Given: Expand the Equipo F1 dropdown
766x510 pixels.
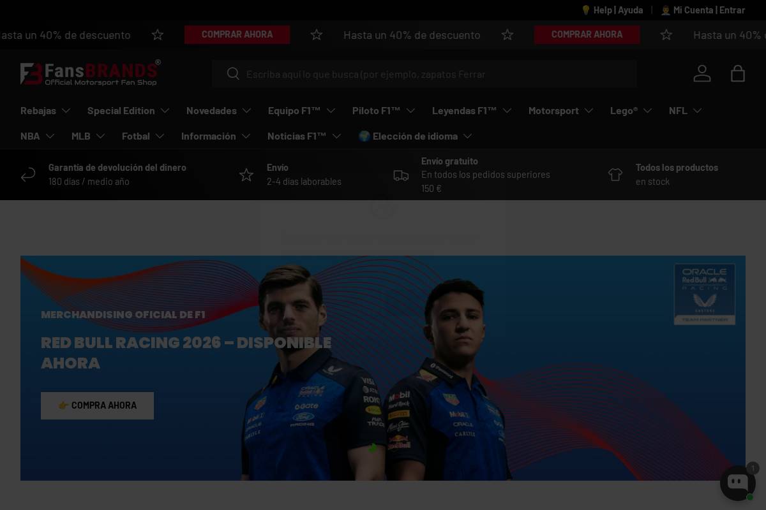Looking at the screenshot, I should point(301,110).
